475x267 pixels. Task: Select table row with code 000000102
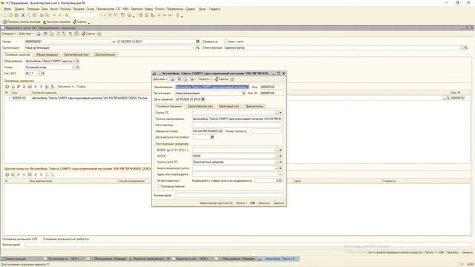click(237, 98)
